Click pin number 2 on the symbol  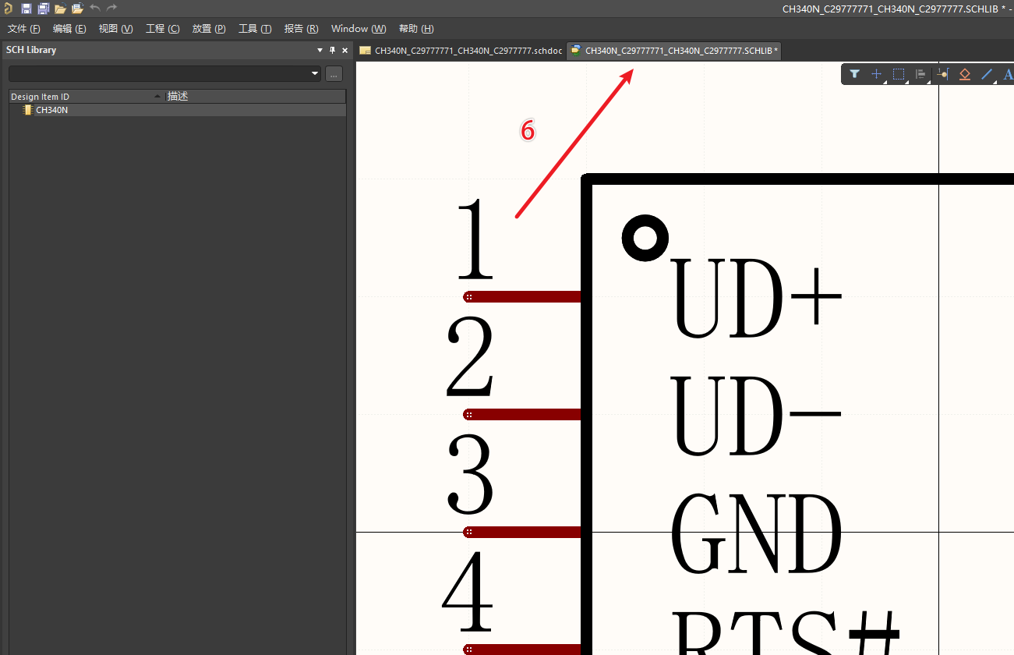470,358
